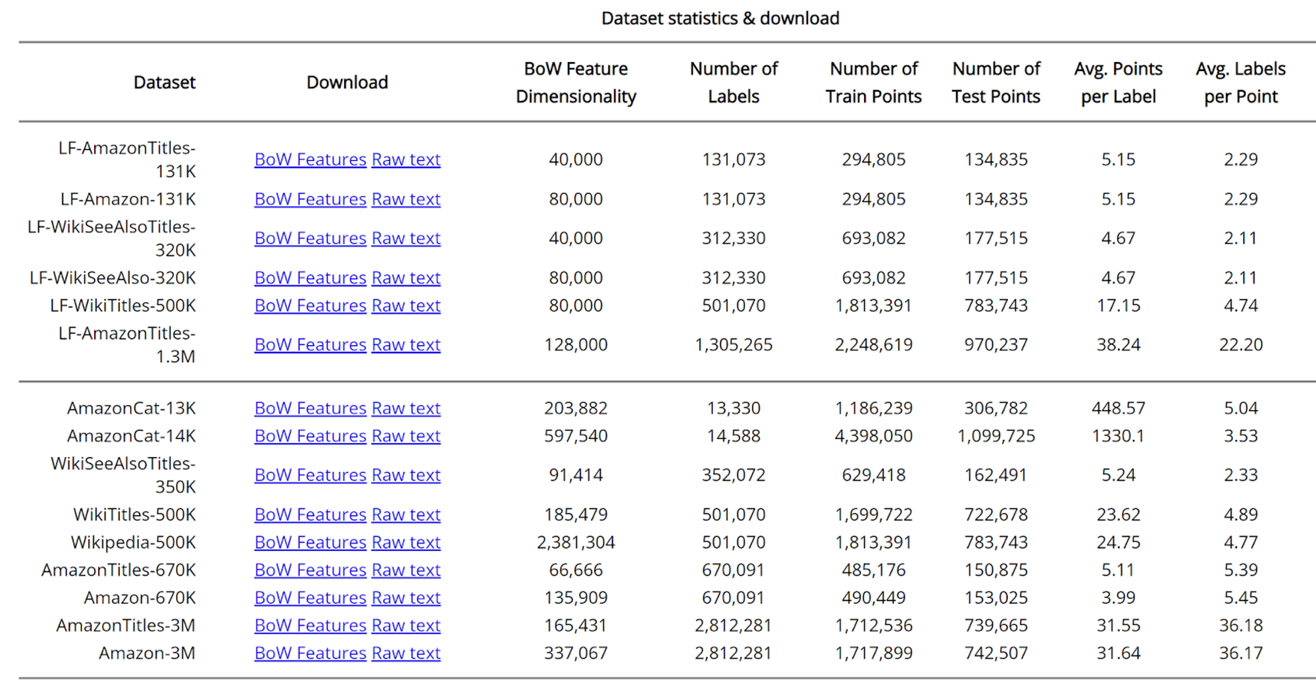
Task: Open BoW Features for LF-WikiSeeAlso-320K
Action: [310, 278]
